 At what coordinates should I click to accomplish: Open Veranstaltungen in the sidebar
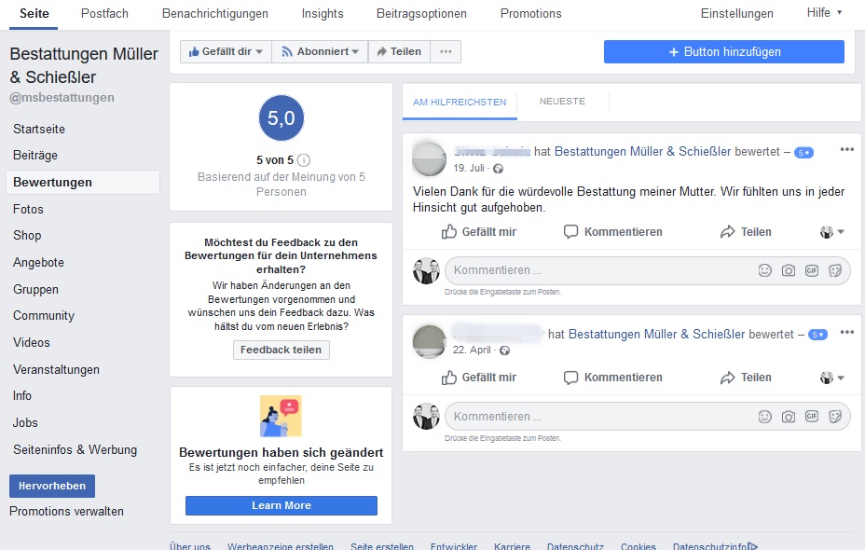point(56,369)
